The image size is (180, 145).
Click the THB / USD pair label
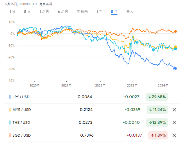(x=21, y=123)
